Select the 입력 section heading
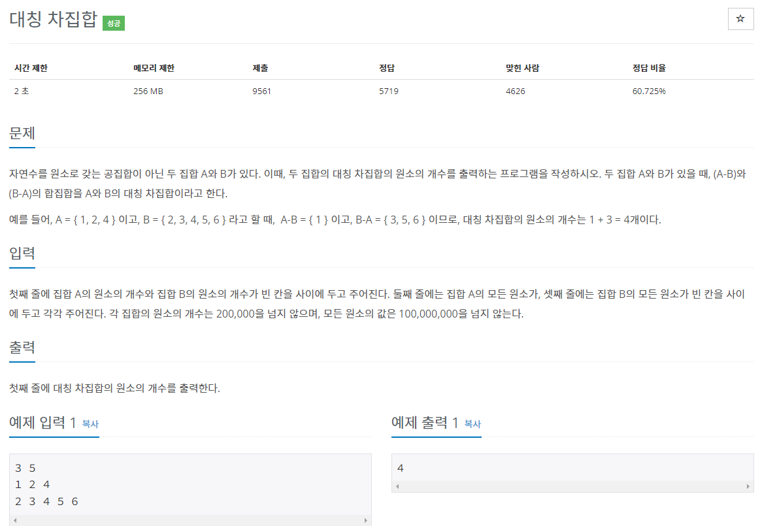760x526 pixels. pos(21,254)
